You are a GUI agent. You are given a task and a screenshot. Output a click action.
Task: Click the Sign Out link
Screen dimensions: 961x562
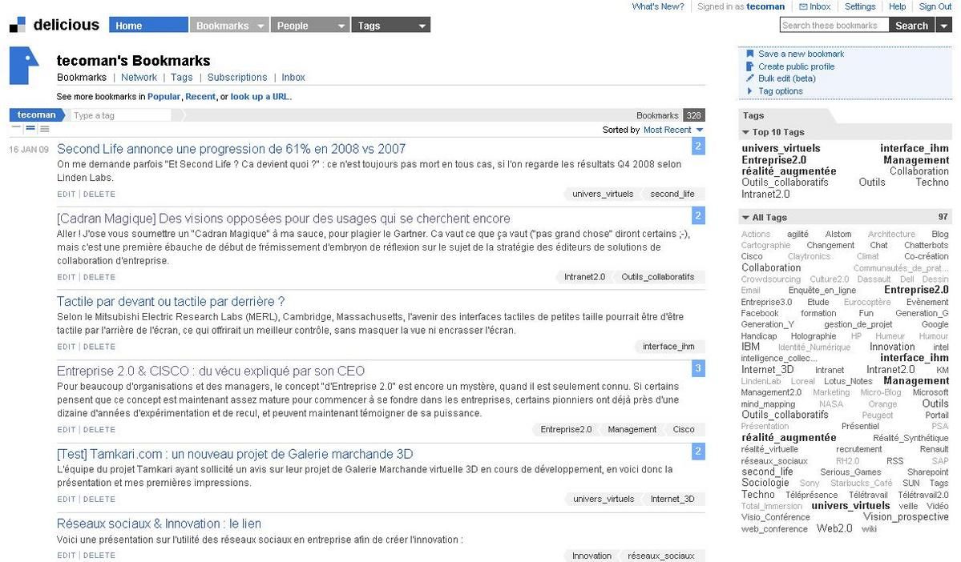[x=935, y=6]
